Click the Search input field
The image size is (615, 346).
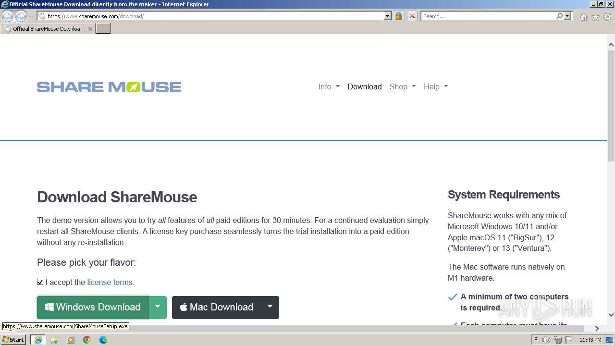pos(488,16)
